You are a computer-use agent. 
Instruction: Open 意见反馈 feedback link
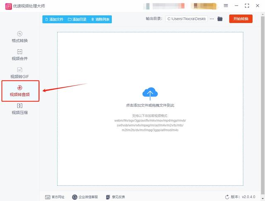[116, 197]
